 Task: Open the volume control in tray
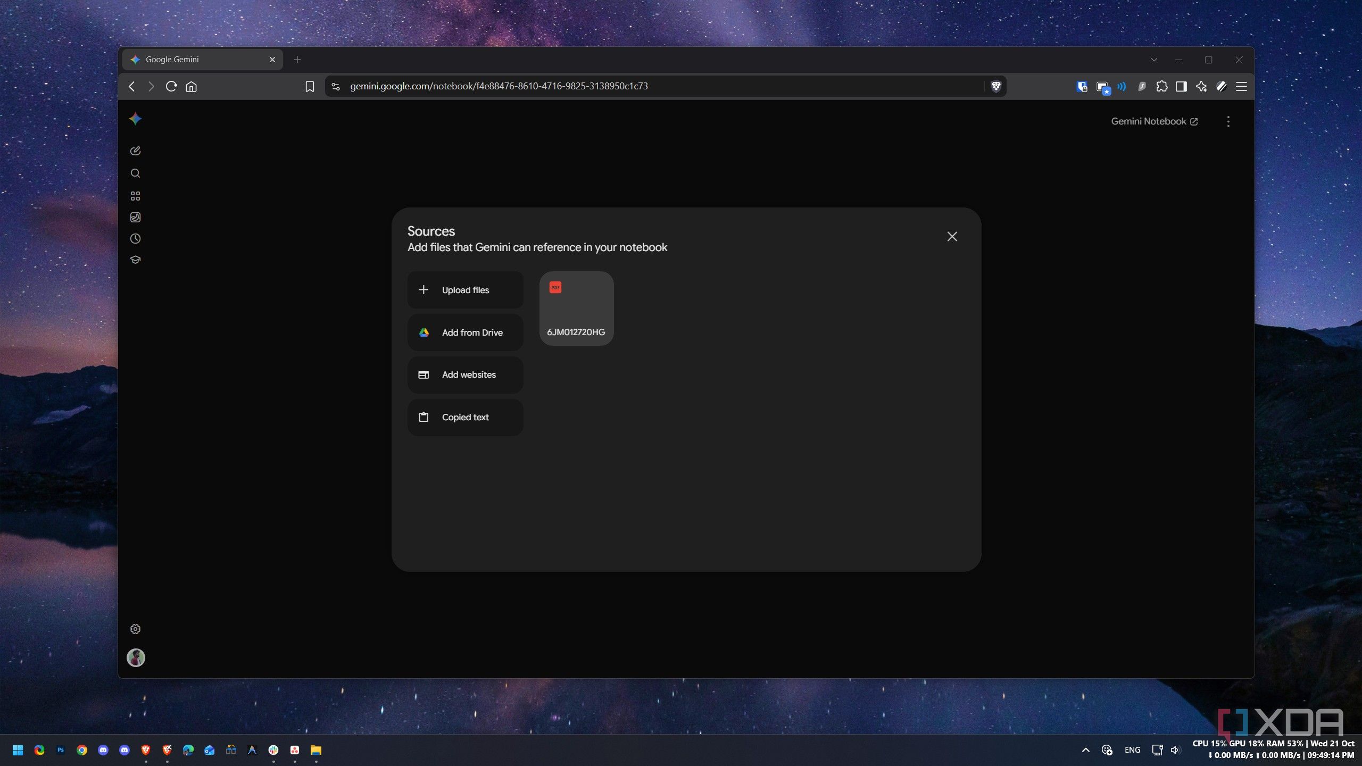1176,750
